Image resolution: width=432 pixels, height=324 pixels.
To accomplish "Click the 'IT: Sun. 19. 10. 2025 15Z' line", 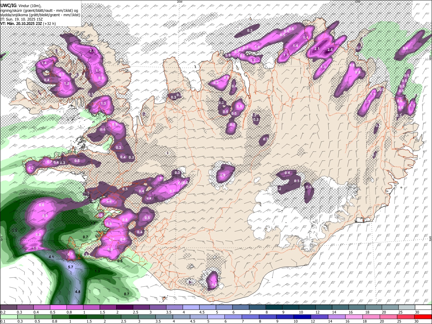I will coord(22,19).
